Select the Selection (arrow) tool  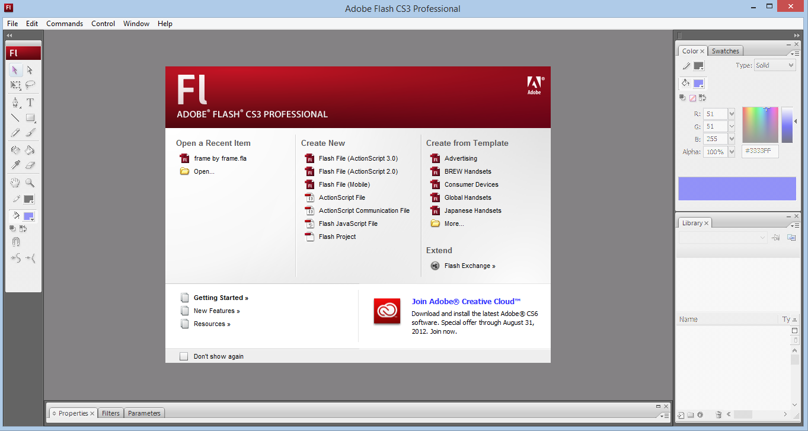15,70
